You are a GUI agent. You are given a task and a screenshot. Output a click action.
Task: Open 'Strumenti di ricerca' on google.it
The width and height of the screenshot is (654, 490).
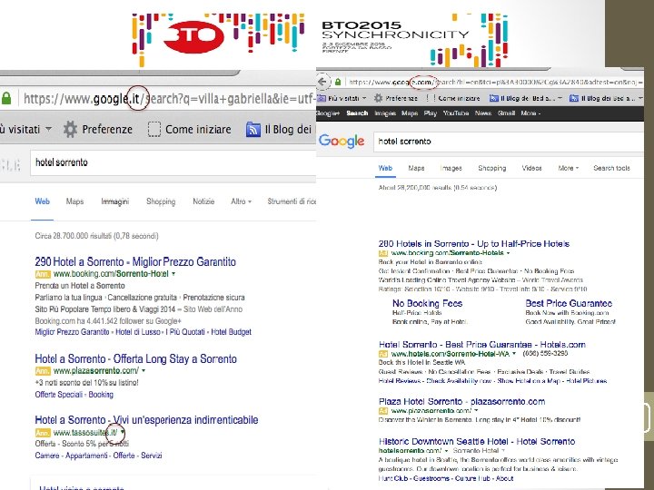coord(292,201)
